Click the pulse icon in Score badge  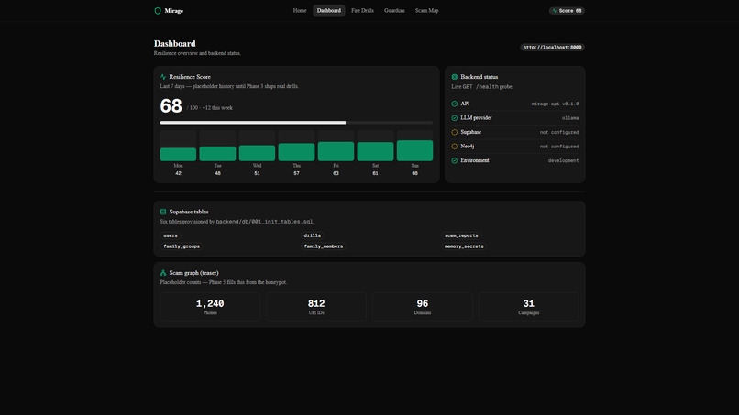point(555,10)
